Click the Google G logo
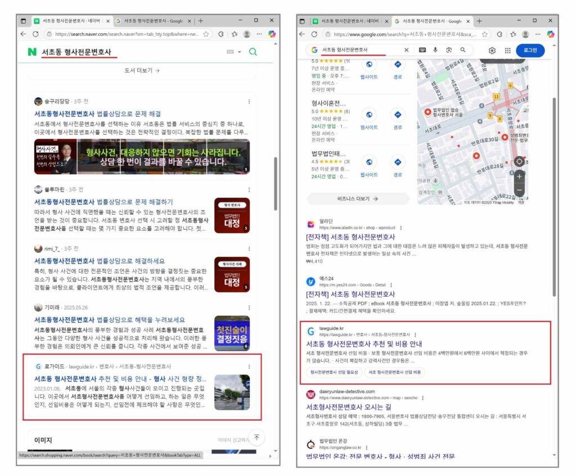This screenshot has width=576, height=476. point(314,50)
